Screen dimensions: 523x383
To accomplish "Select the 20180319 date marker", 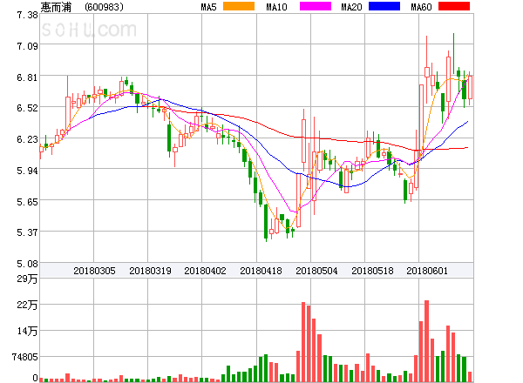I will click(150, 271).
